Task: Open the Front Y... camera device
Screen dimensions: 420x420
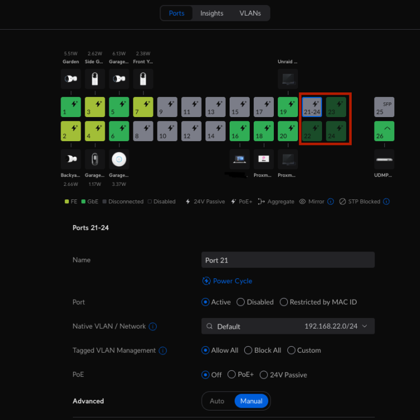Action: 143,79
